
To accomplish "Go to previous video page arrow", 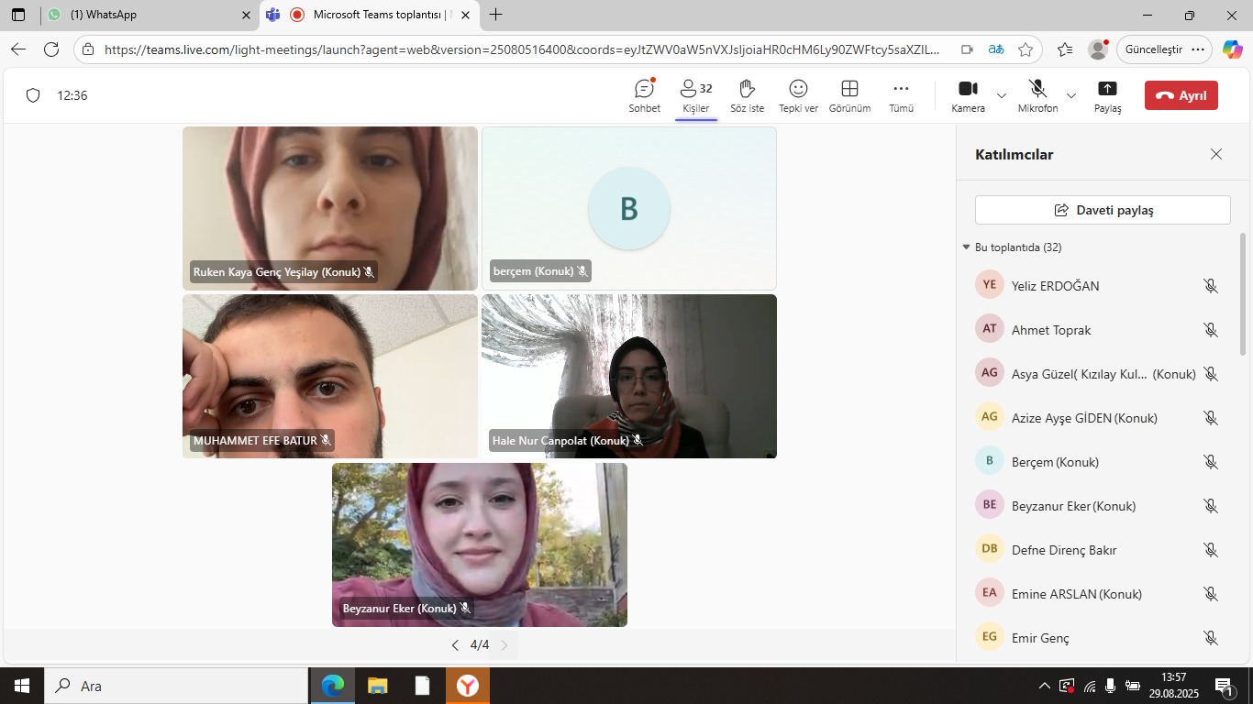I will pyautogui.click(x=455, y=645).
